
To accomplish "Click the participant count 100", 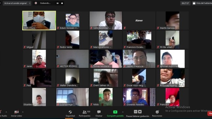I will 88,111.
